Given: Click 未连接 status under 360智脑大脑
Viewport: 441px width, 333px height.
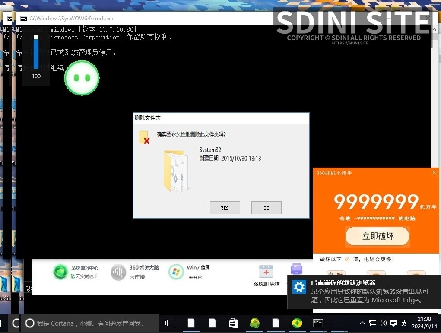Looking at the screenshot, I should (137, 277).
